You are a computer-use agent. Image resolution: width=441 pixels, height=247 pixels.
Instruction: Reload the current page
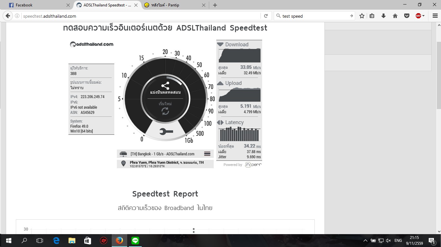(x=266, y=16)
